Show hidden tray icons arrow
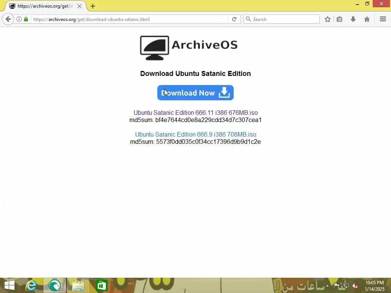Image resolution: width=391 pixels, height=293 pixels. point(327,286)
